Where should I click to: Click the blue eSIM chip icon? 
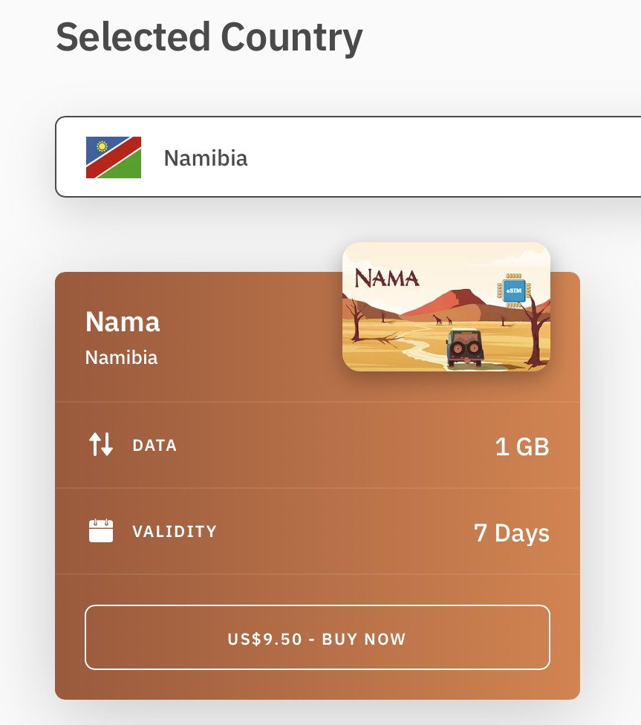(x=513, y=290)
